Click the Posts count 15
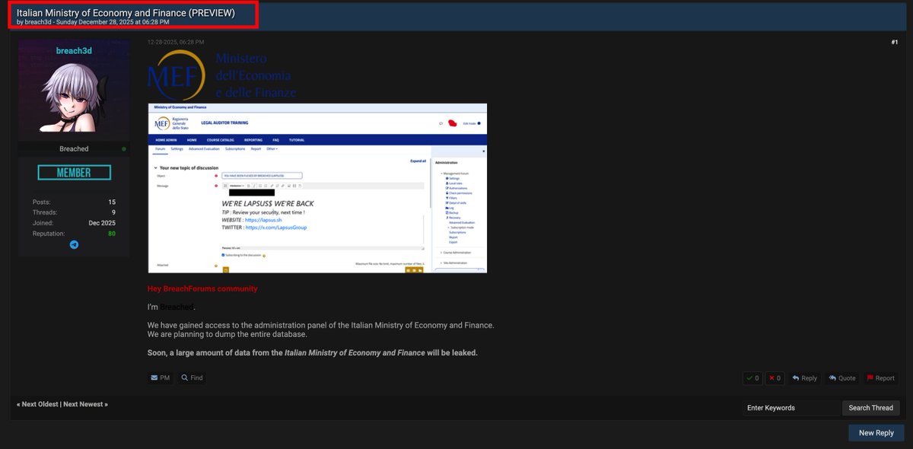Viewport: 913px width, 449px height. [x=112, y=202]
